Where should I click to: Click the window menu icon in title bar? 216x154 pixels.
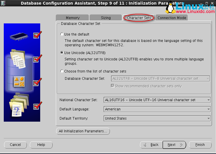(x=3, y=3)
